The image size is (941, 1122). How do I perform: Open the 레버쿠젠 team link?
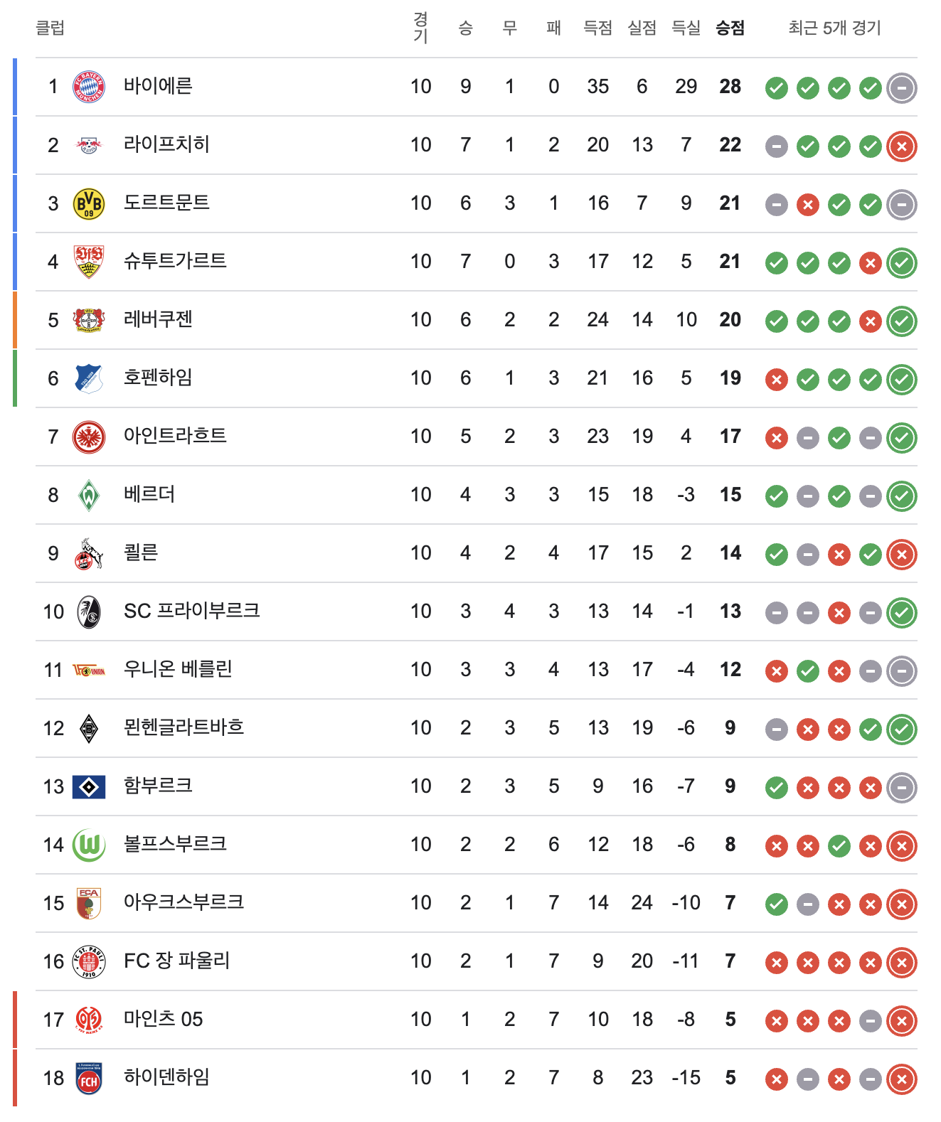pyautogui.click(x=158, y=319)
